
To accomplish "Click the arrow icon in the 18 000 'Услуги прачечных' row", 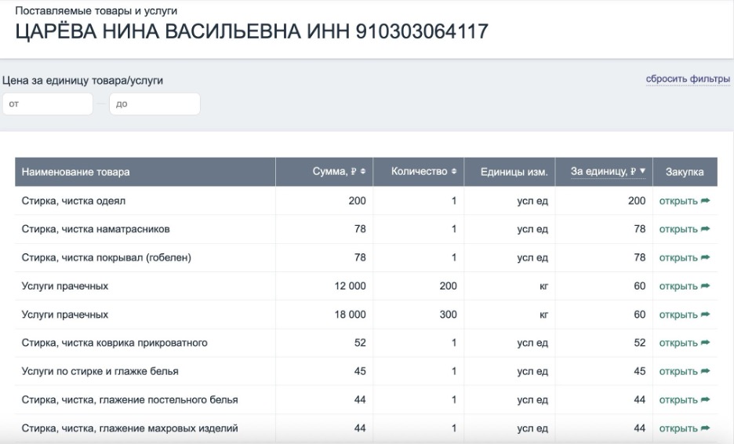I will (x=705, y=315).
